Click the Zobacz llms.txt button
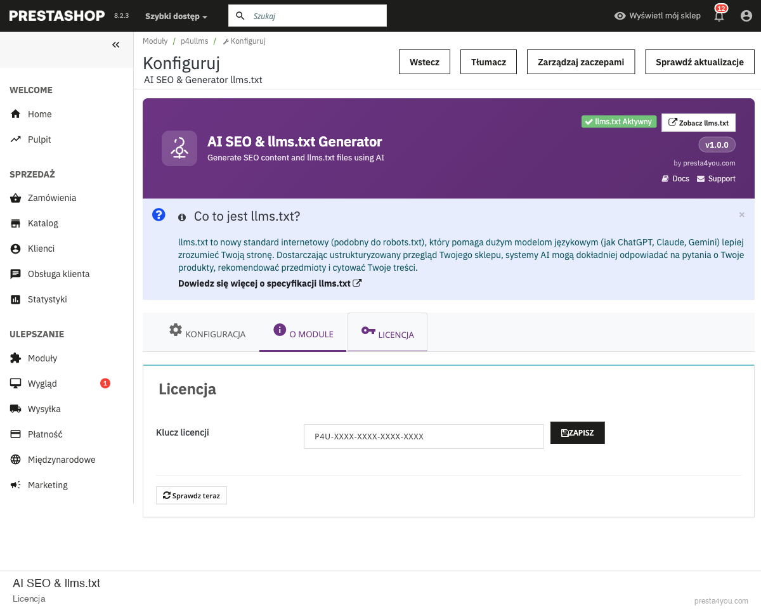This screenshot has height=615, width=761. [698, 122]
